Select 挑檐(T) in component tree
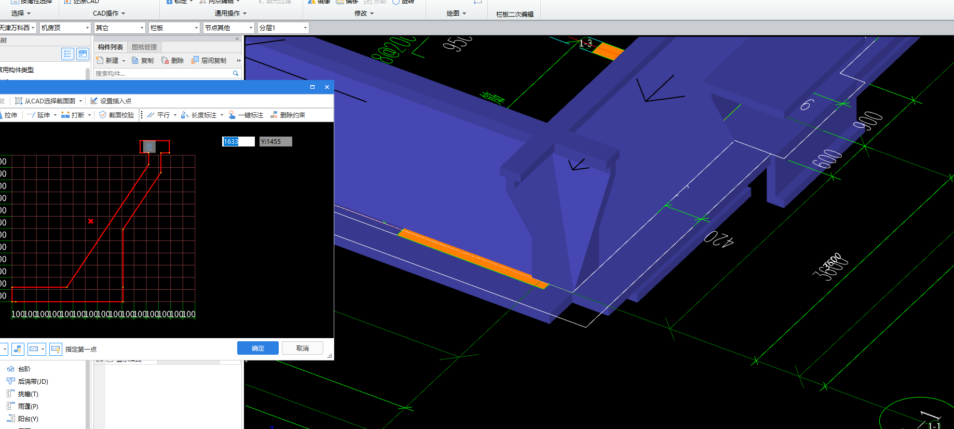This screenshot has width=954, height=429. 28,394
